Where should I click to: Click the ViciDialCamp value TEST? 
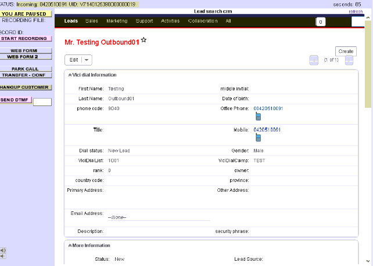(x=259, y=161)
